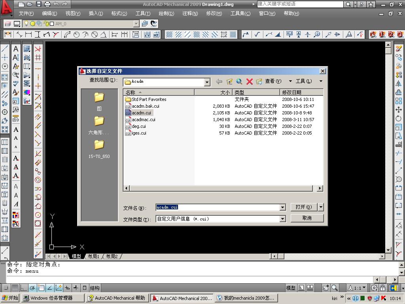Open the 文件名 dropdown arrow

[282, 207]
